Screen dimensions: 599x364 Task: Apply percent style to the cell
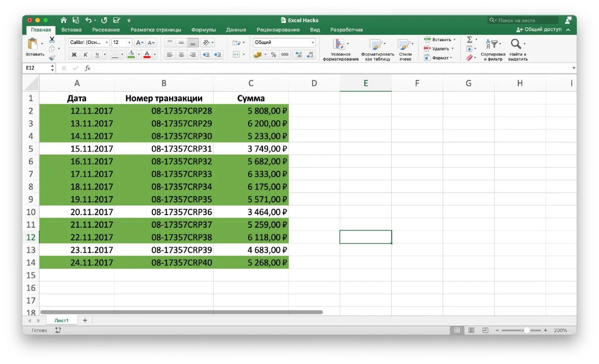coord(273,55)
